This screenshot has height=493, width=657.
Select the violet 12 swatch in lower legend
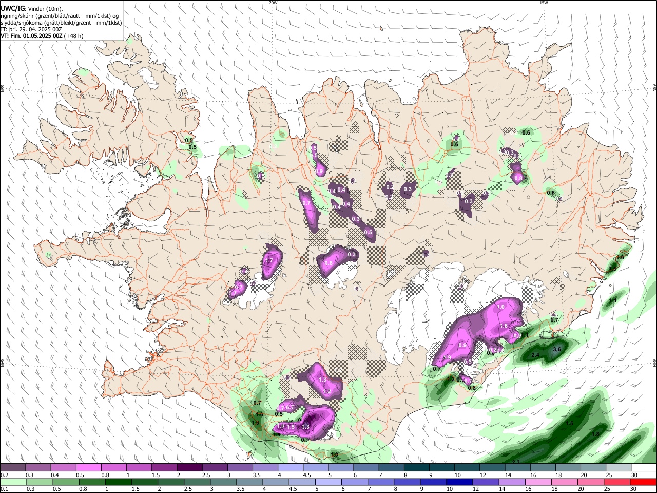tap(485, 482)
